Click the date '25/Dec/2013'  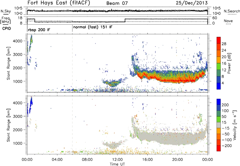(x=192, y=3)
